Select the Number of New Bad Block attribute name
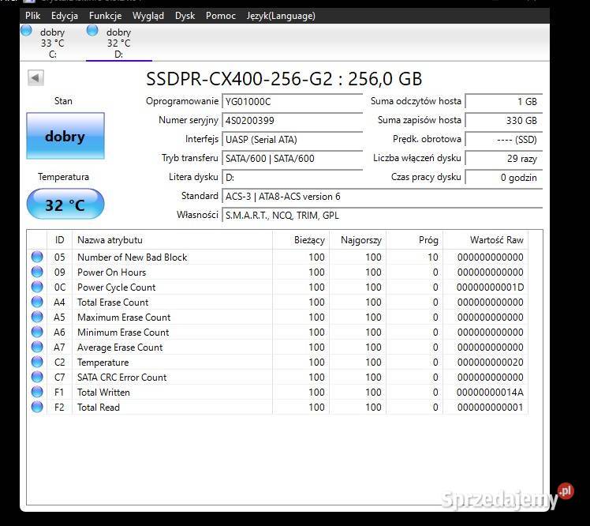 (132, 257)
